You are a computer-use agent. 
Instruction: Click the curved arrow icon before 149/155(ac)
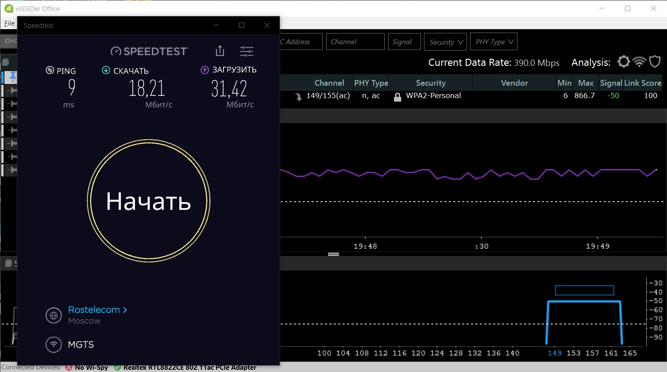coord(299,97)
